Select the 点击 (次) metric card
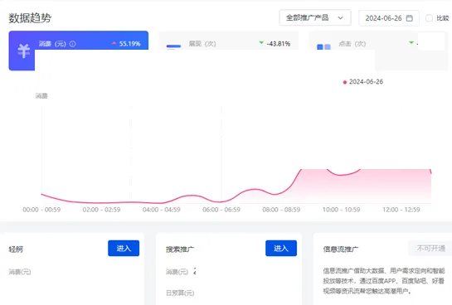Image resolution: width=452 pixels, height=305 pixels. tap(378, 51)
